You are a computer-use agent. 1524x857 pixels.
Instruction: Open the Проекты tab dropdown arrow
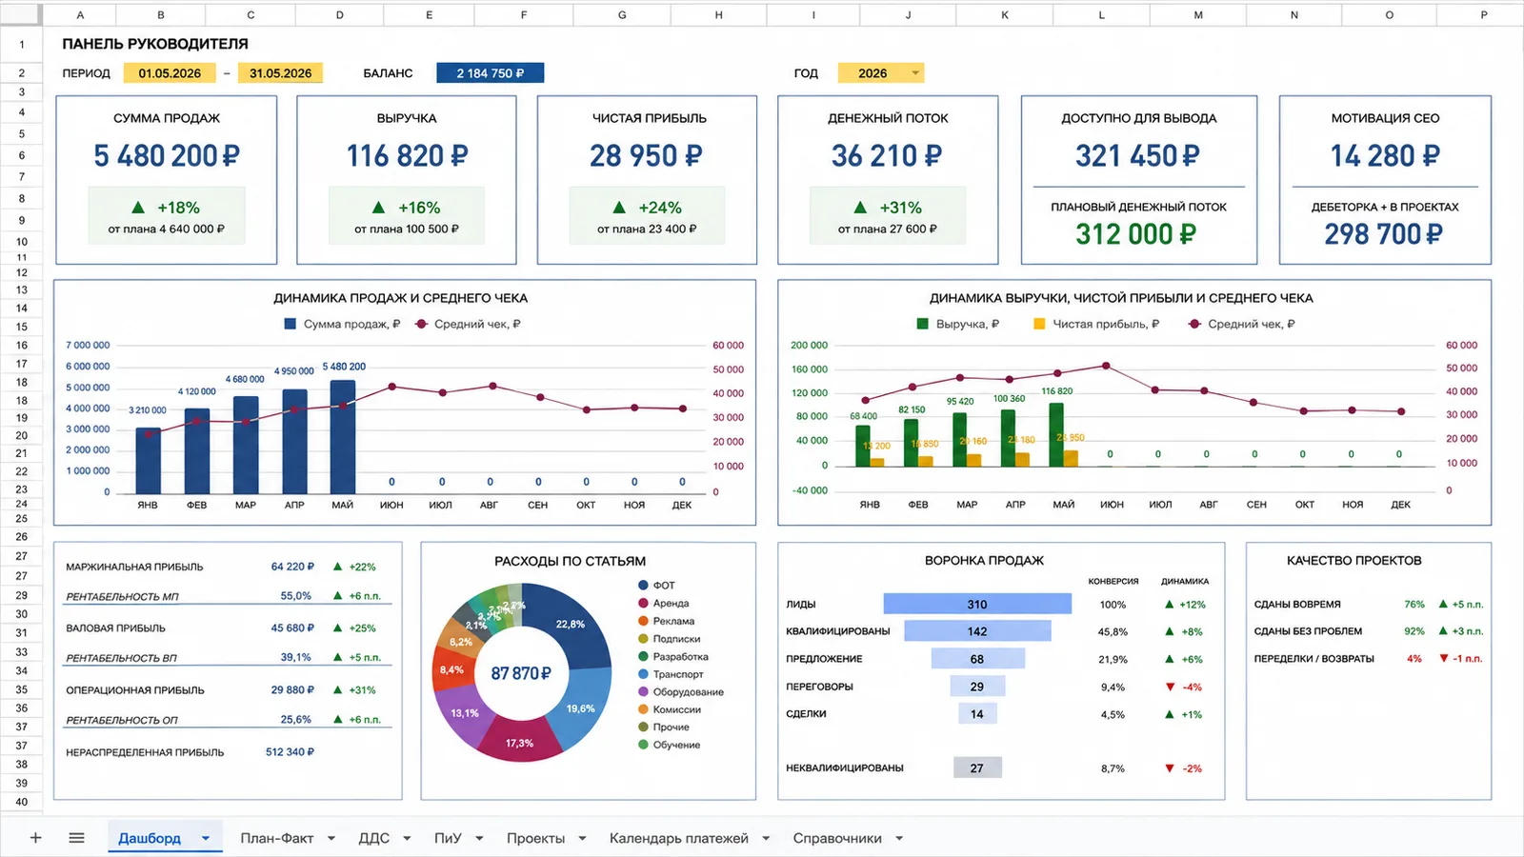pos(582,839)
